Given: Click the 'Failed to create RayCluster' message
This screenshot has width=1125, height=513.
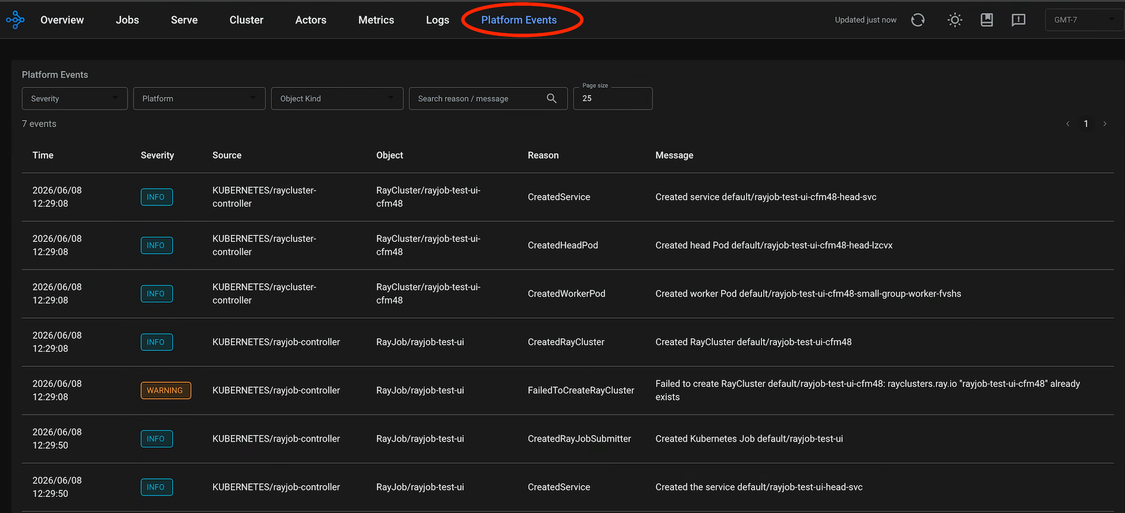Looking at the screenshot, I should 867,391.
